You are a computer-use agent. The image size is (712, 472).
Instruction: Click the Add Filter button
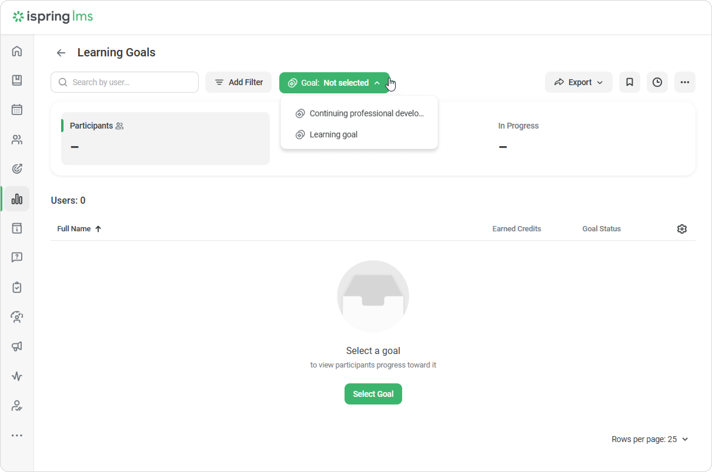click(x=238, y=82)
